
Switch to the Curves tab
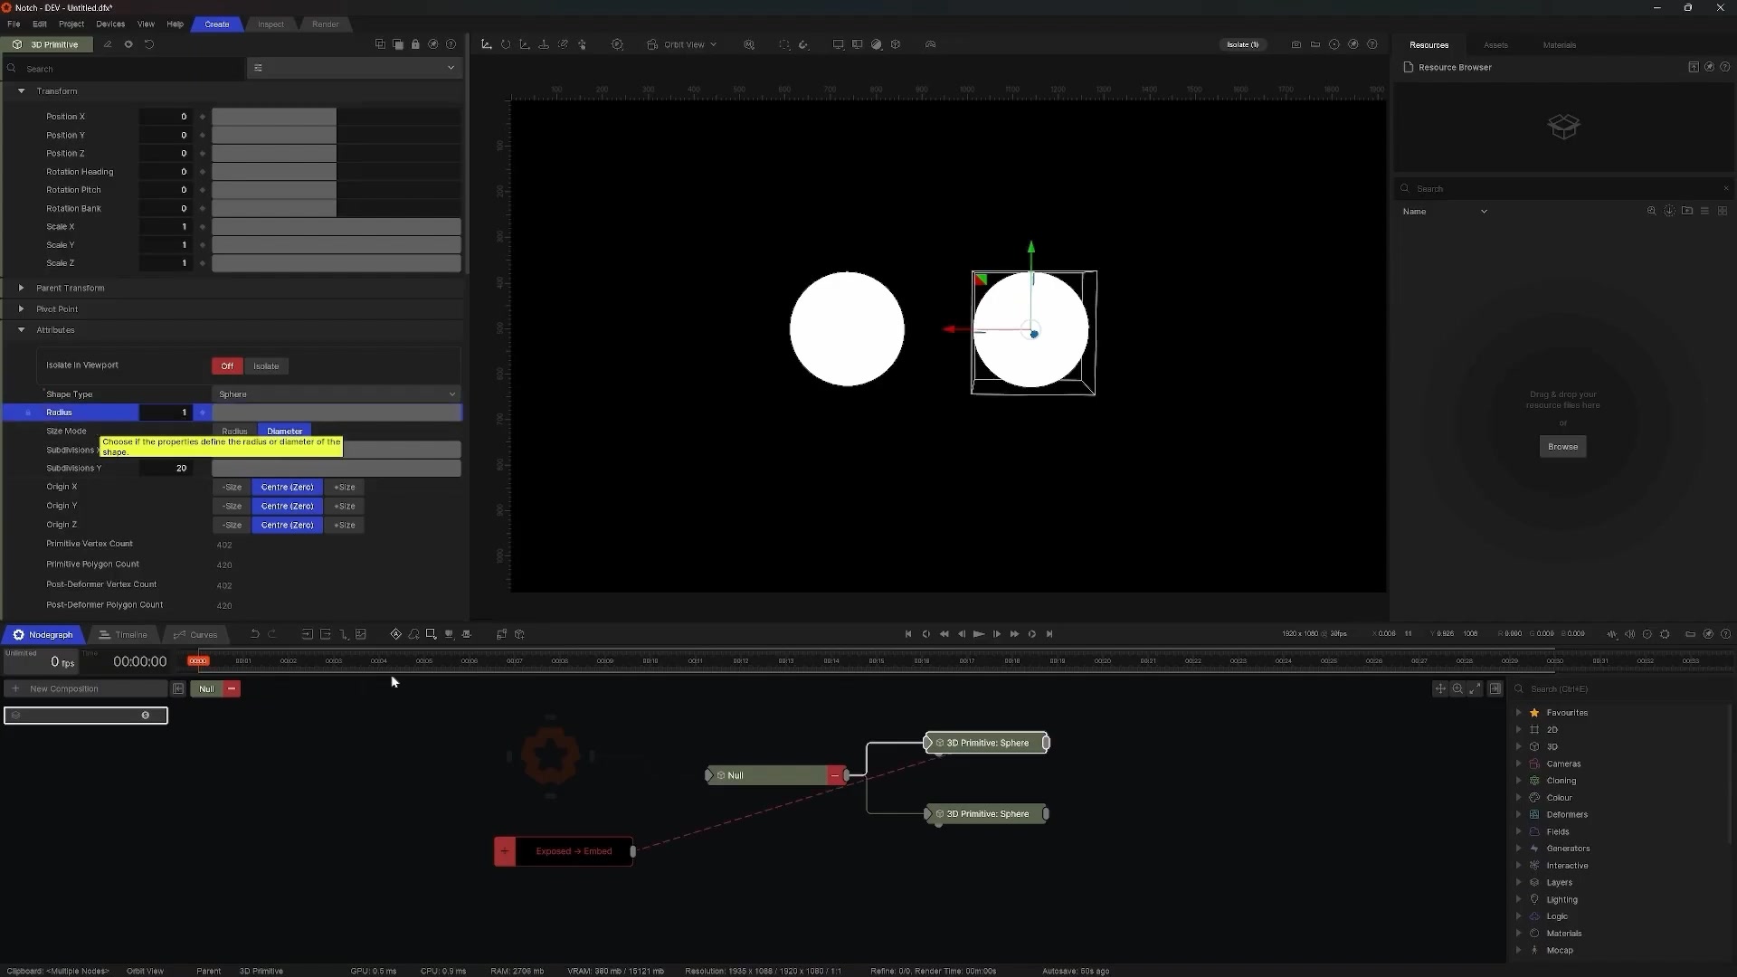coord(195,635)
